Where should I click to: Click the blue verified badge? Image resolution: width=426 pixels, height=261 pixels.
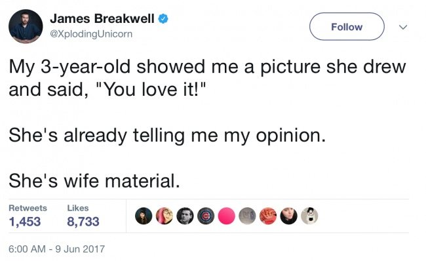pos(163,19)
